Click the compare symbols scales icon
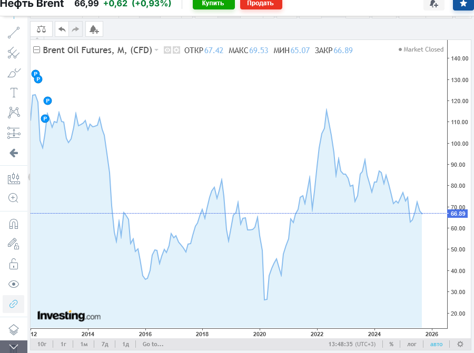This screenshot has height=353, width=474. [x=41, y=29]
